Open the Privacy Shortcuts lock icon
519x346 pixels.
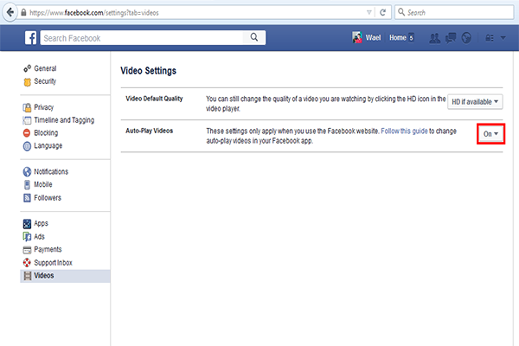pos(490,38)
